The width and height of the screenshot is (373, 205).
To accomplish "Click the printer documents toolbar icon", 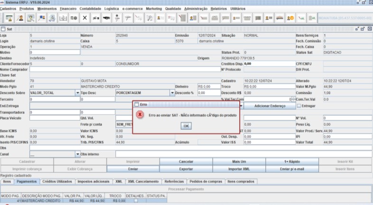I will coord(52,18).
